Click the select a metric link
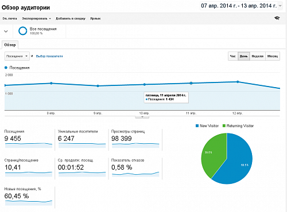This screenshot has width=287, height=212. [x=49, y=56]
